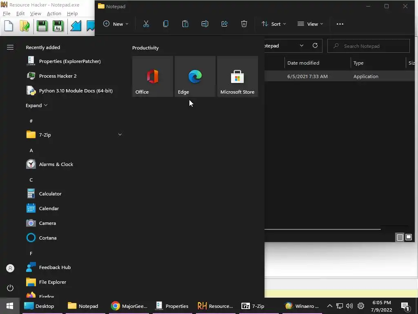Expand the 7-Zip folder
This screenshot has width=418, height=314.
[x=74, y=135]
